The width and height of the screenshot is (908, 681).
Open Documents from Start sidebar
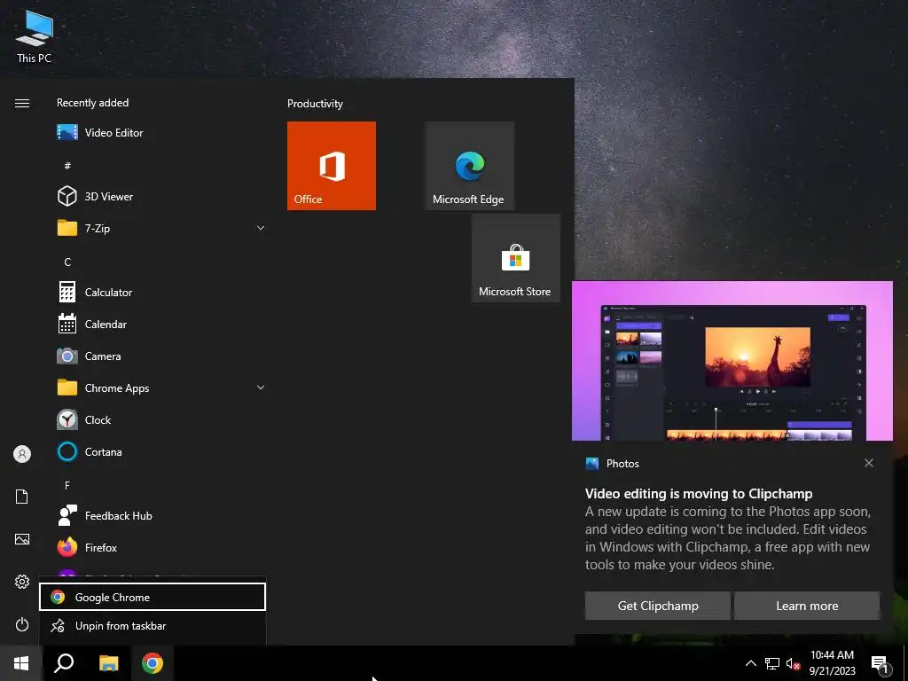coord(22,497)
